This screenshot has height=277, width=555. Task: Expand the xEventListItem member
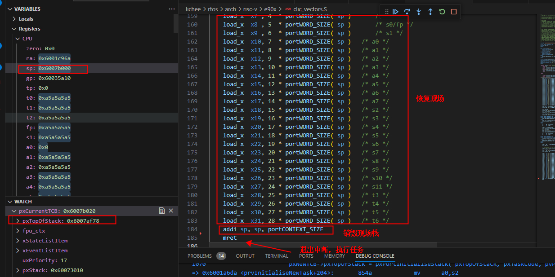coord(18,251)
